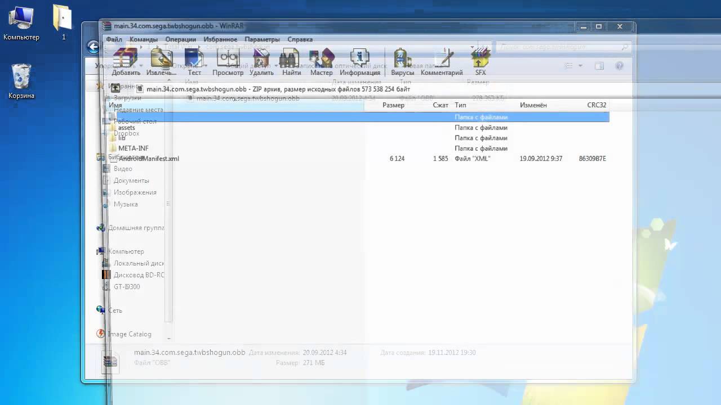Select Сеть network in Explorer sidebar
This screenshot has height=405, width=721.
[114, 310]
